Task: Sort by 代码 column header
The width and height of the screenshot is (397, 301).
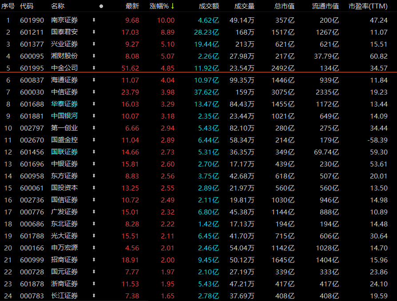Action: [x=27, y=6]
